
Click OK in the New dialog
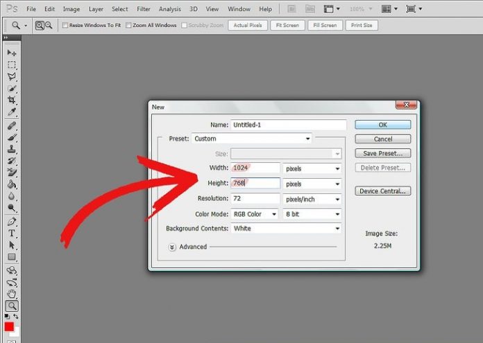click(383, 125)
